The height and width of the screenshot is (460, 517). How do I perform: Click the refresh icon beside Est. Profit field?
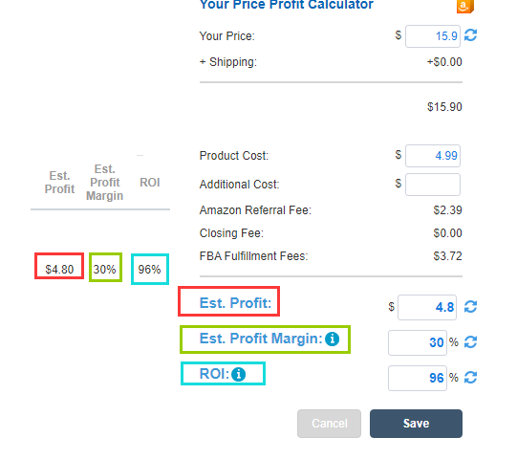(x=470, y=307)
